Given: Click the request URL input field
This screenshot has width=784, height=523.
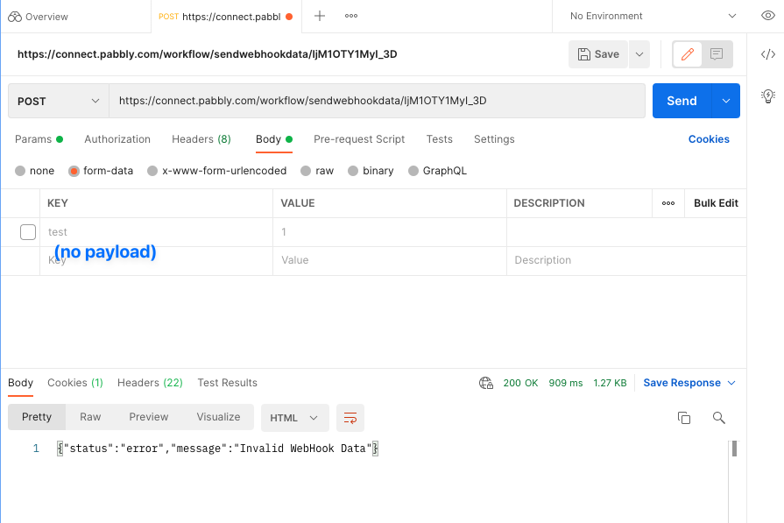Looking at the screenshot, I should [x=377, y=101].
